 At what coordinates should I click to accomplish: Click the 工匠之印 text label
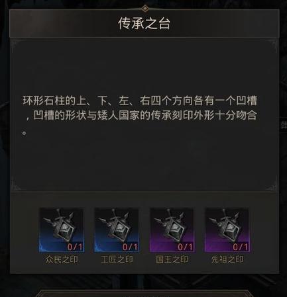click(x=117, y=259)
